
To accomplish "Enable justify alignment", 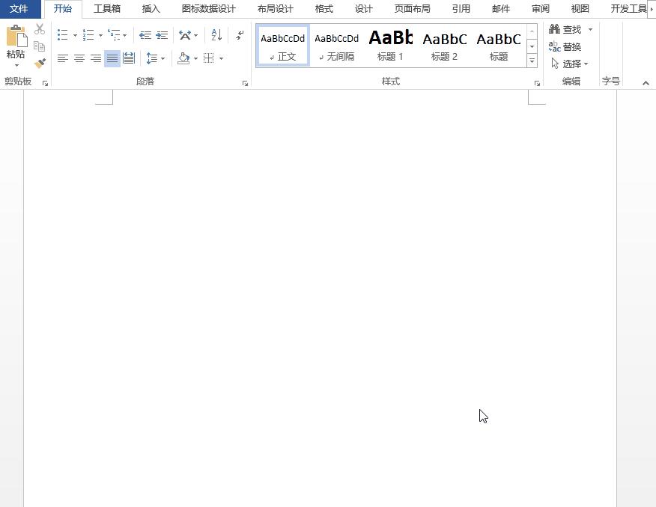I will click(x=112, y=58).
